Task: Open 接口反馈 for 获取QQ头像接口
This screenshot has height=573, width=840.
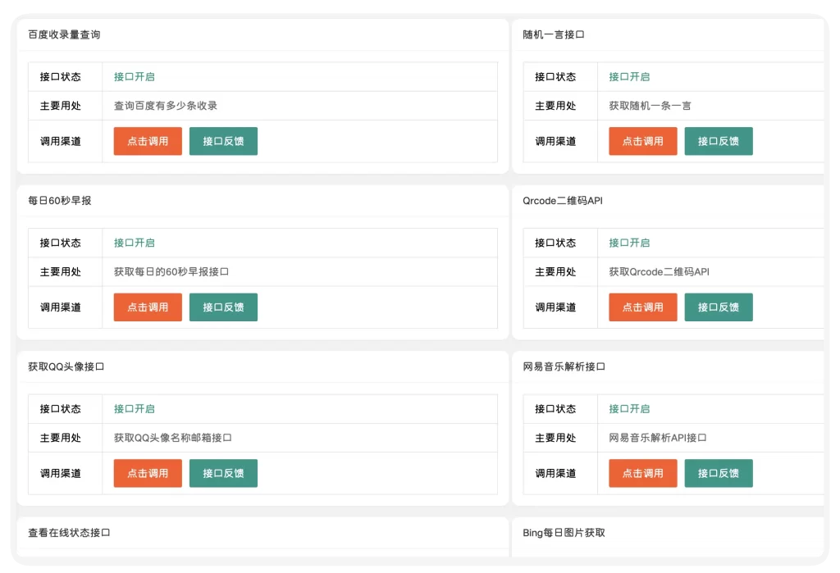Action: pyautogui.click(x=223, y=473)
